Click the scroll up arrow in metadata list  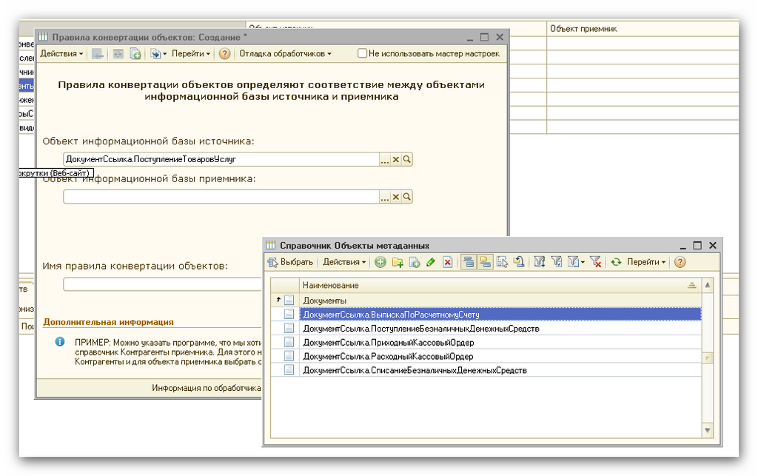[x=707, y=285]
